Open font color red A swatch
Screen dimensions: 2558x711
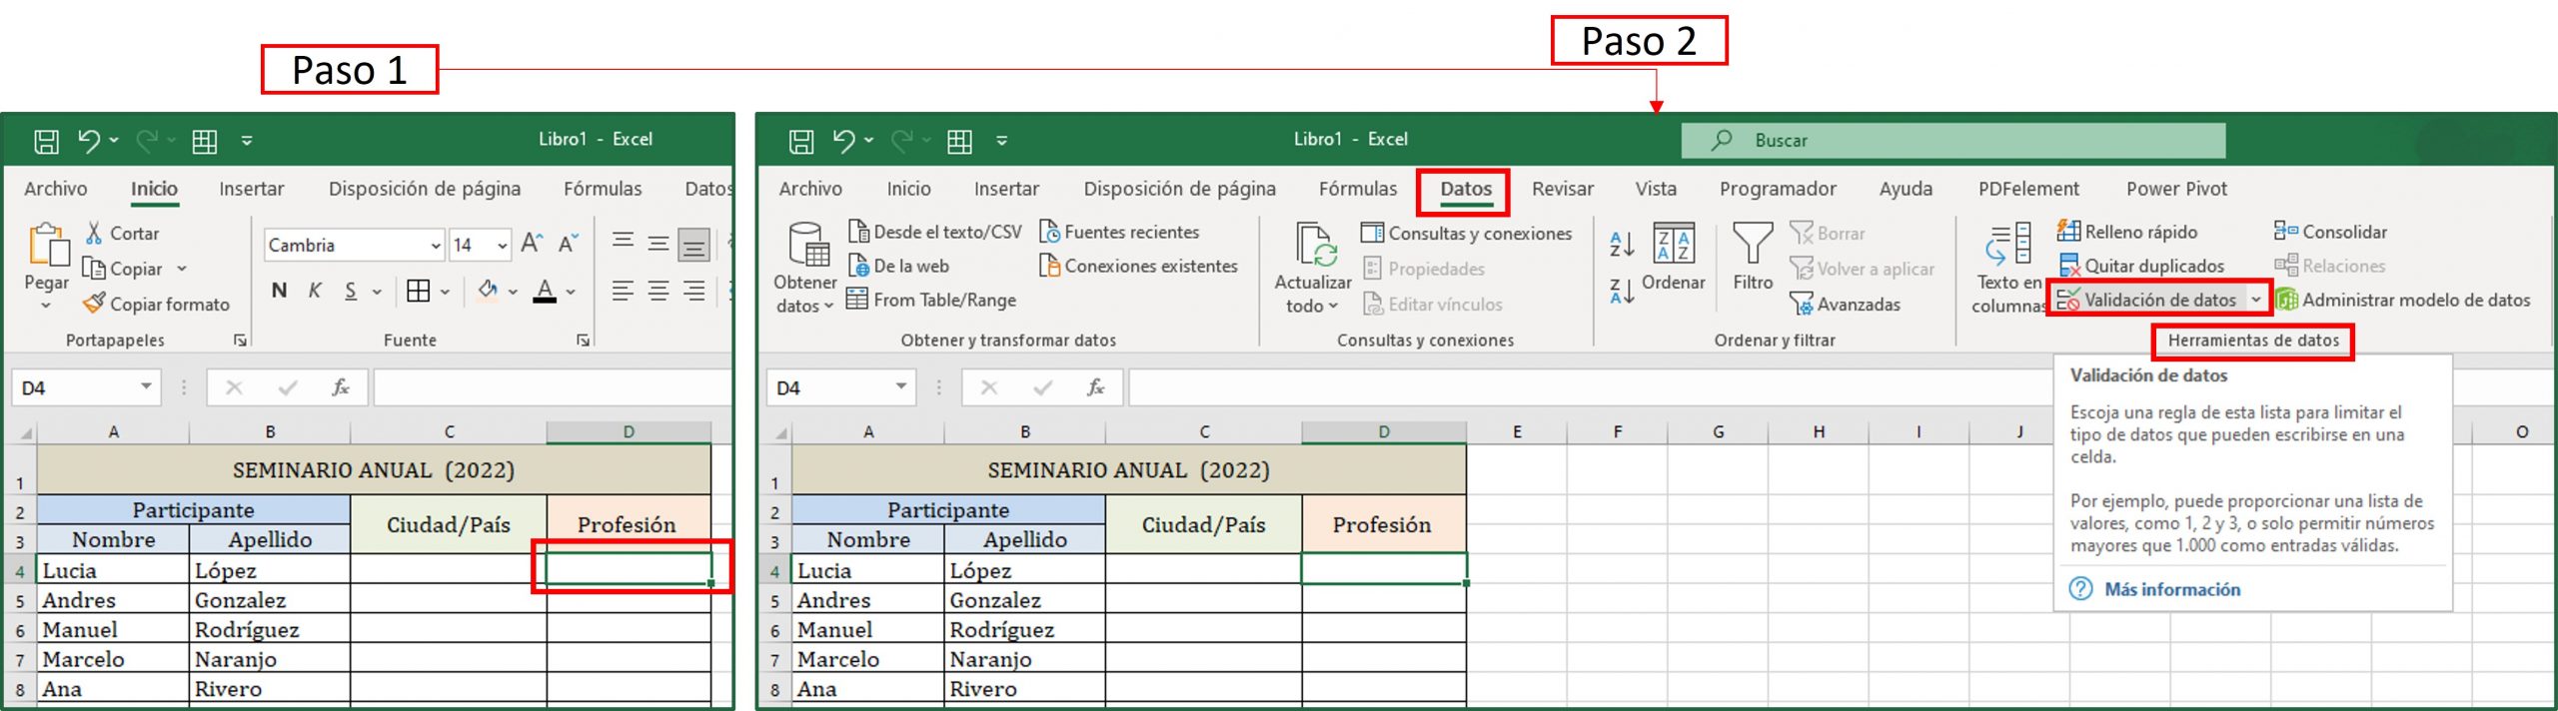click(545, 291)
